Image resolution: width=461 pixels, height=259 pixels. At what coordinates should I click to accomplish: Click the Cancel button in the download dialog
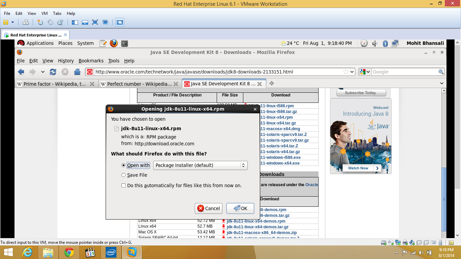pos(209,208)
